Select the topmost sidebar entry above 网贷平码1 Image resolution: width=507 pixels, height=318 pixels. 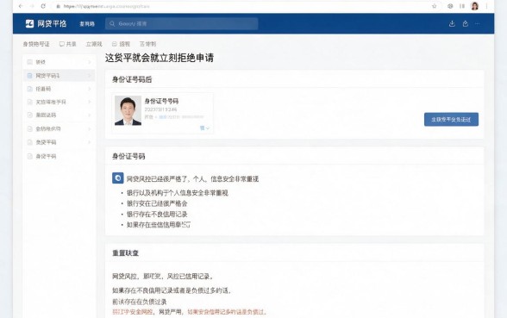point(59,62)
